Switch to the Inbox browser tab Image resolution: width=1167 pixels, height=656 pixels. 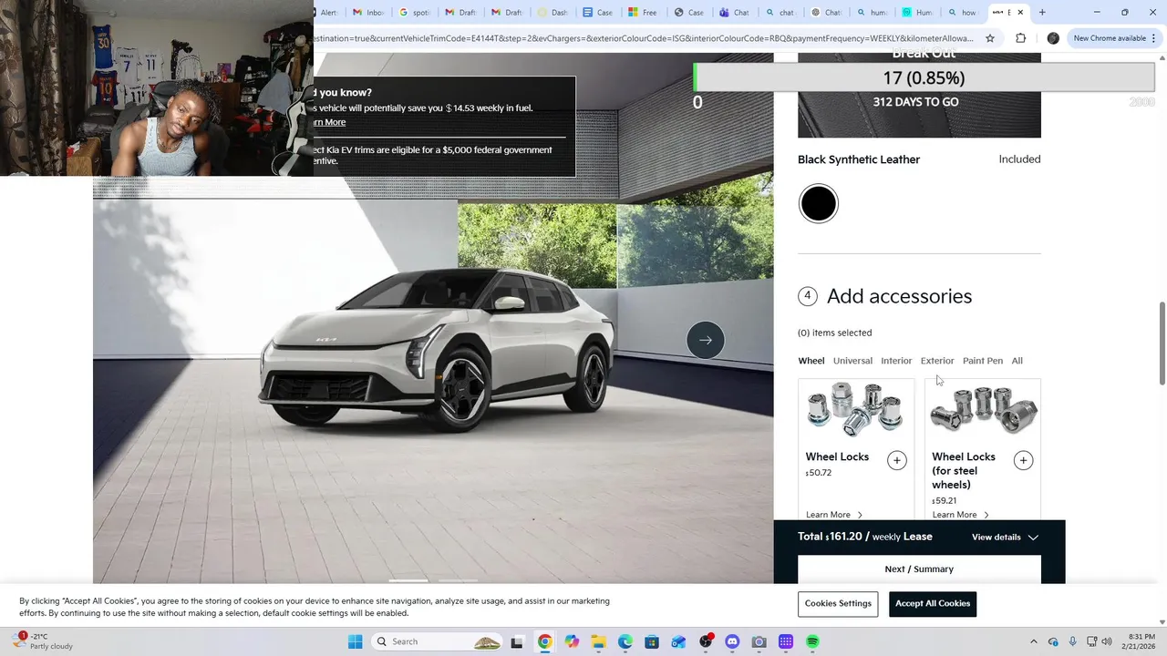[367, 13]
